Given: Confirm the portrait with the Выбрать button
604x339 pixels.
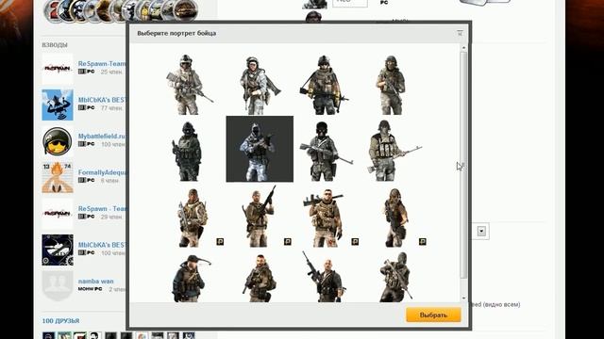Looking at the screenshot, I should [x=433, y=315].
